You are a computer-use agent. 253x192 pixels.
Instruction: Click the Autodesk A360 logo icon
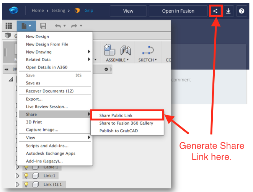[x=13, y=10]
